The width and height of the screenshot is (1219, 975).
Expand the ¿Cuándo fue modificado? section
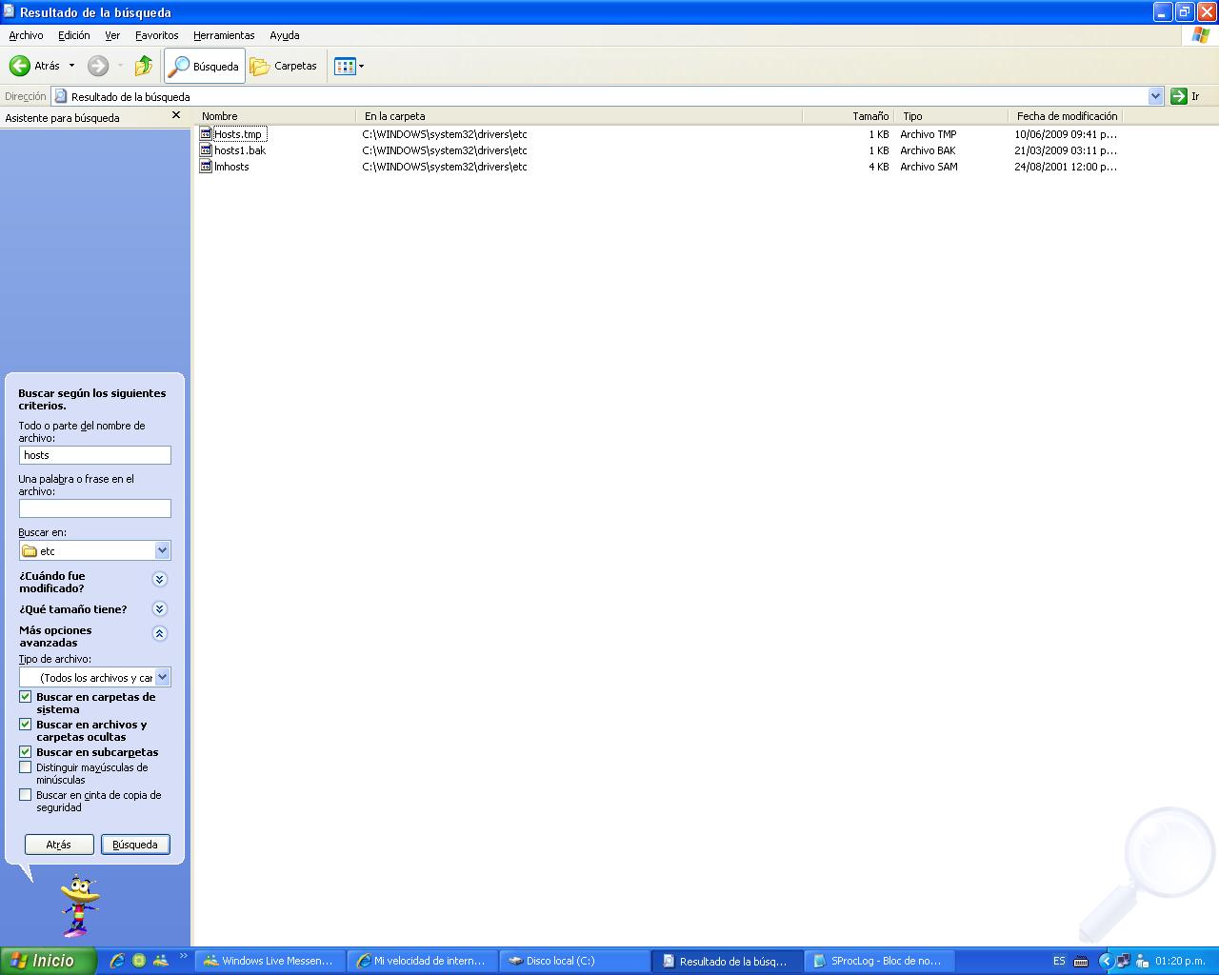point(160,579)
